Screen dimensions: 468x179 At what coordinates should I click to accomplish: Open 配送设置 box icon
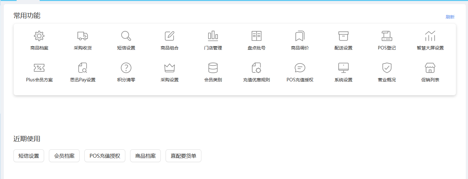tap(343, 36)
